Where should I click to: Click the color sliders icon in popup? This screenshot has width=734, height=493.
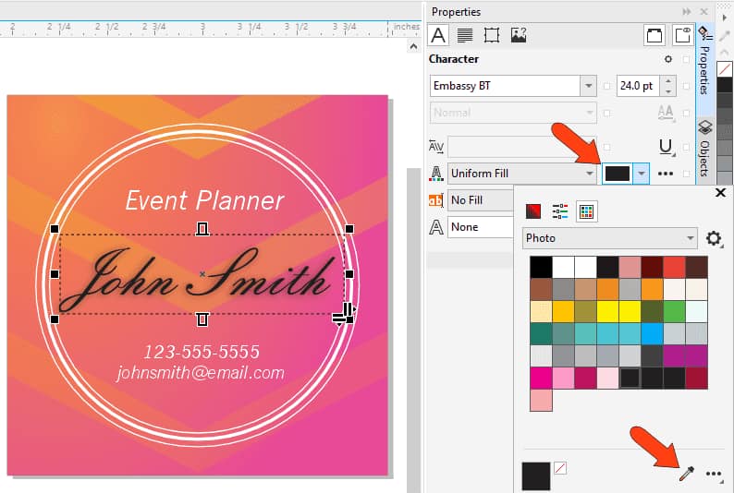pos(560,211)
